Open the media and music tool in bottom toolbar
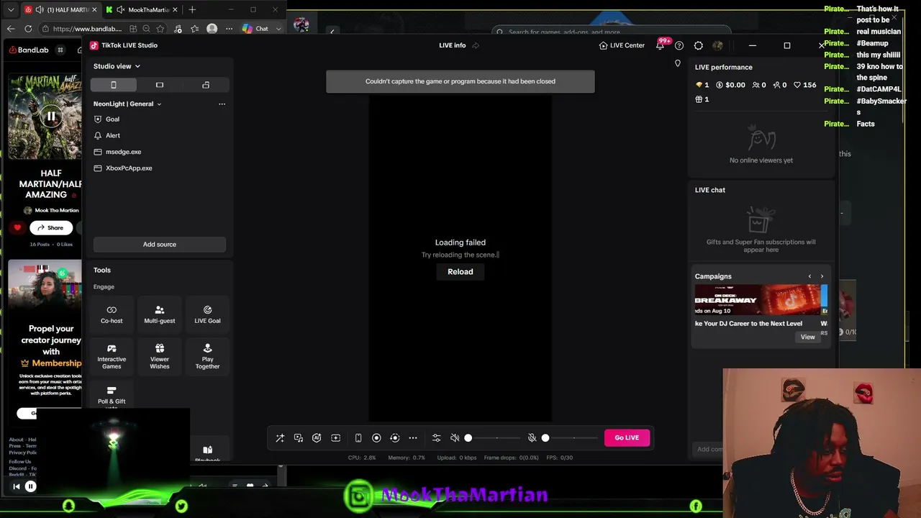Viewport: 921px width, 518px height. 299,437
